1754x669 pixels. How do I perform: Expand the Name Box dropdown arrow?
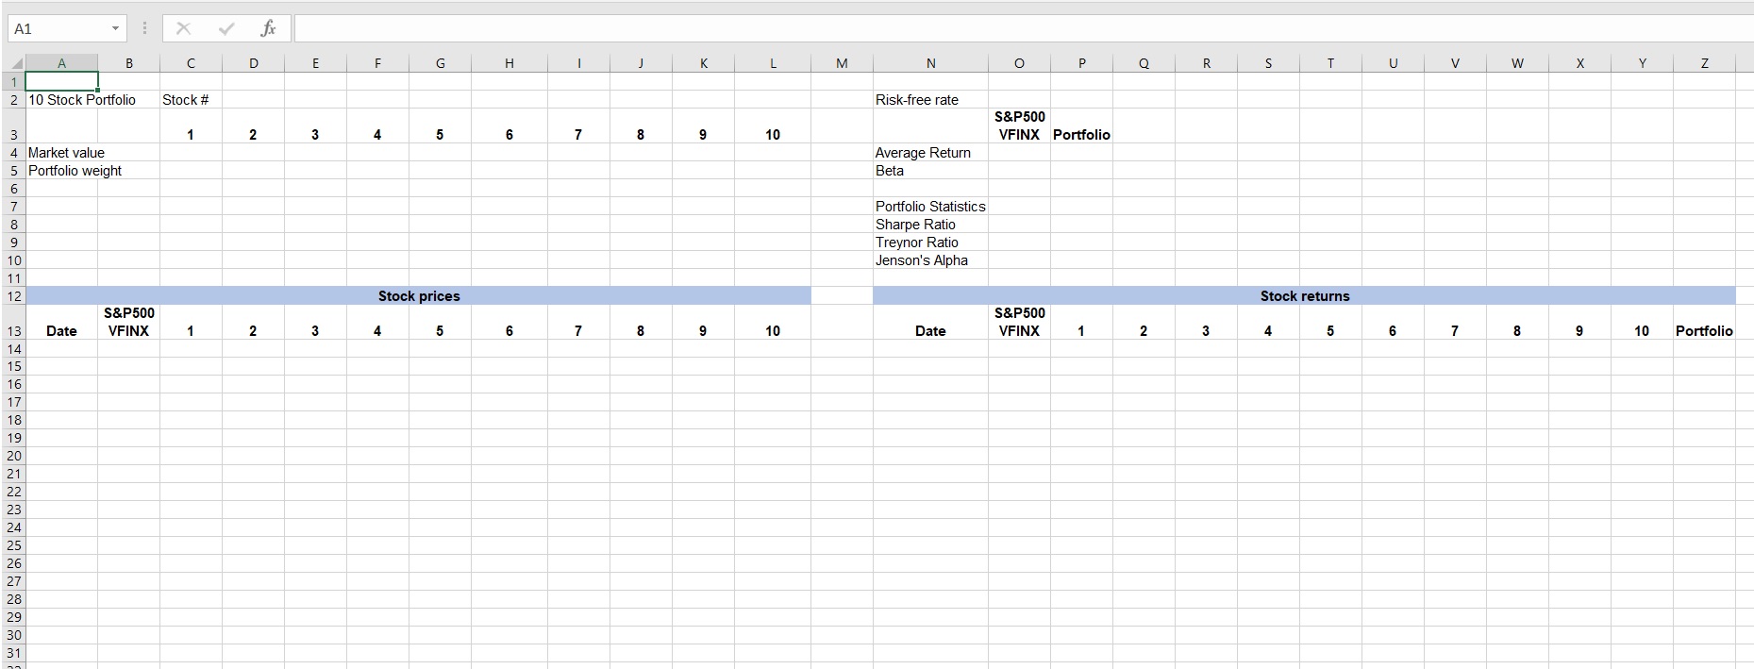115,28
